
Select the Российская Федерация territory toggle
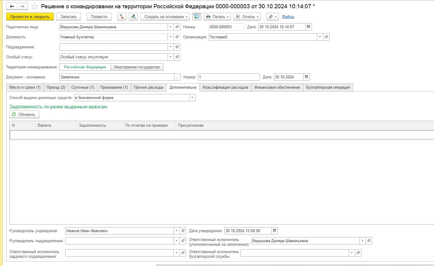(85, 67)
